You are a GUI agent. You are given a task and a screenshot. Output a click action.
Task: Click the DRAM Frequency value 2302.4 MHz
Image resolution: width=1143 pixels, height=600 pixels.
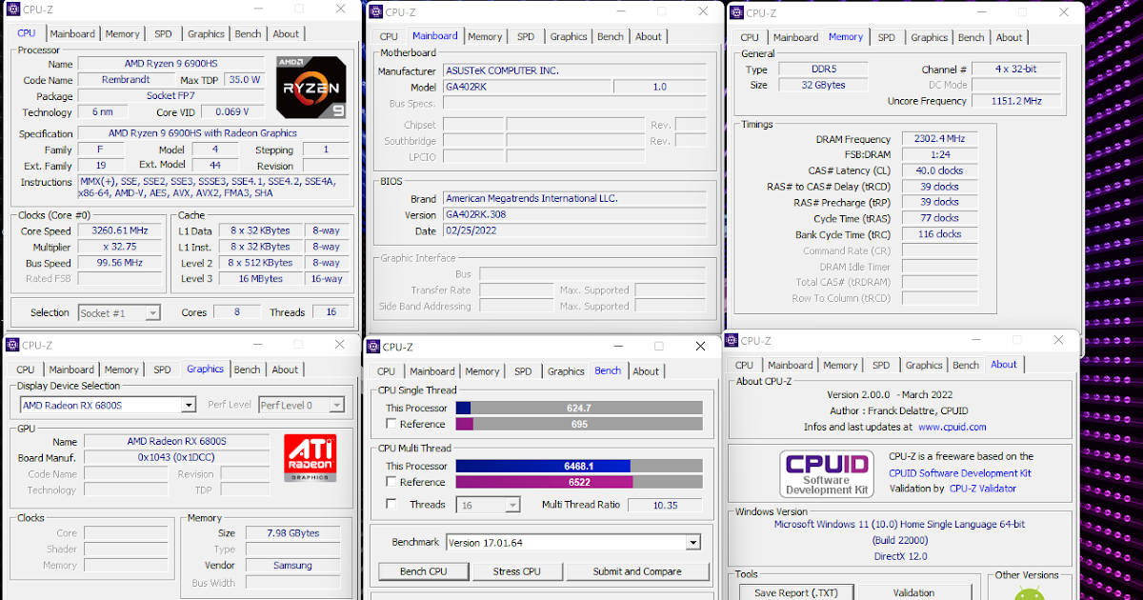click(939, 139)
